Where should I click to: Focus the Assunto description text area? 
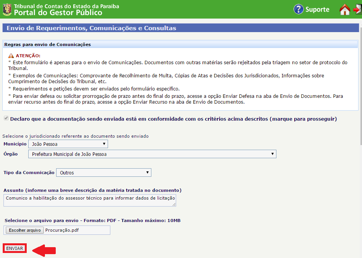click(x=89, y=200)
